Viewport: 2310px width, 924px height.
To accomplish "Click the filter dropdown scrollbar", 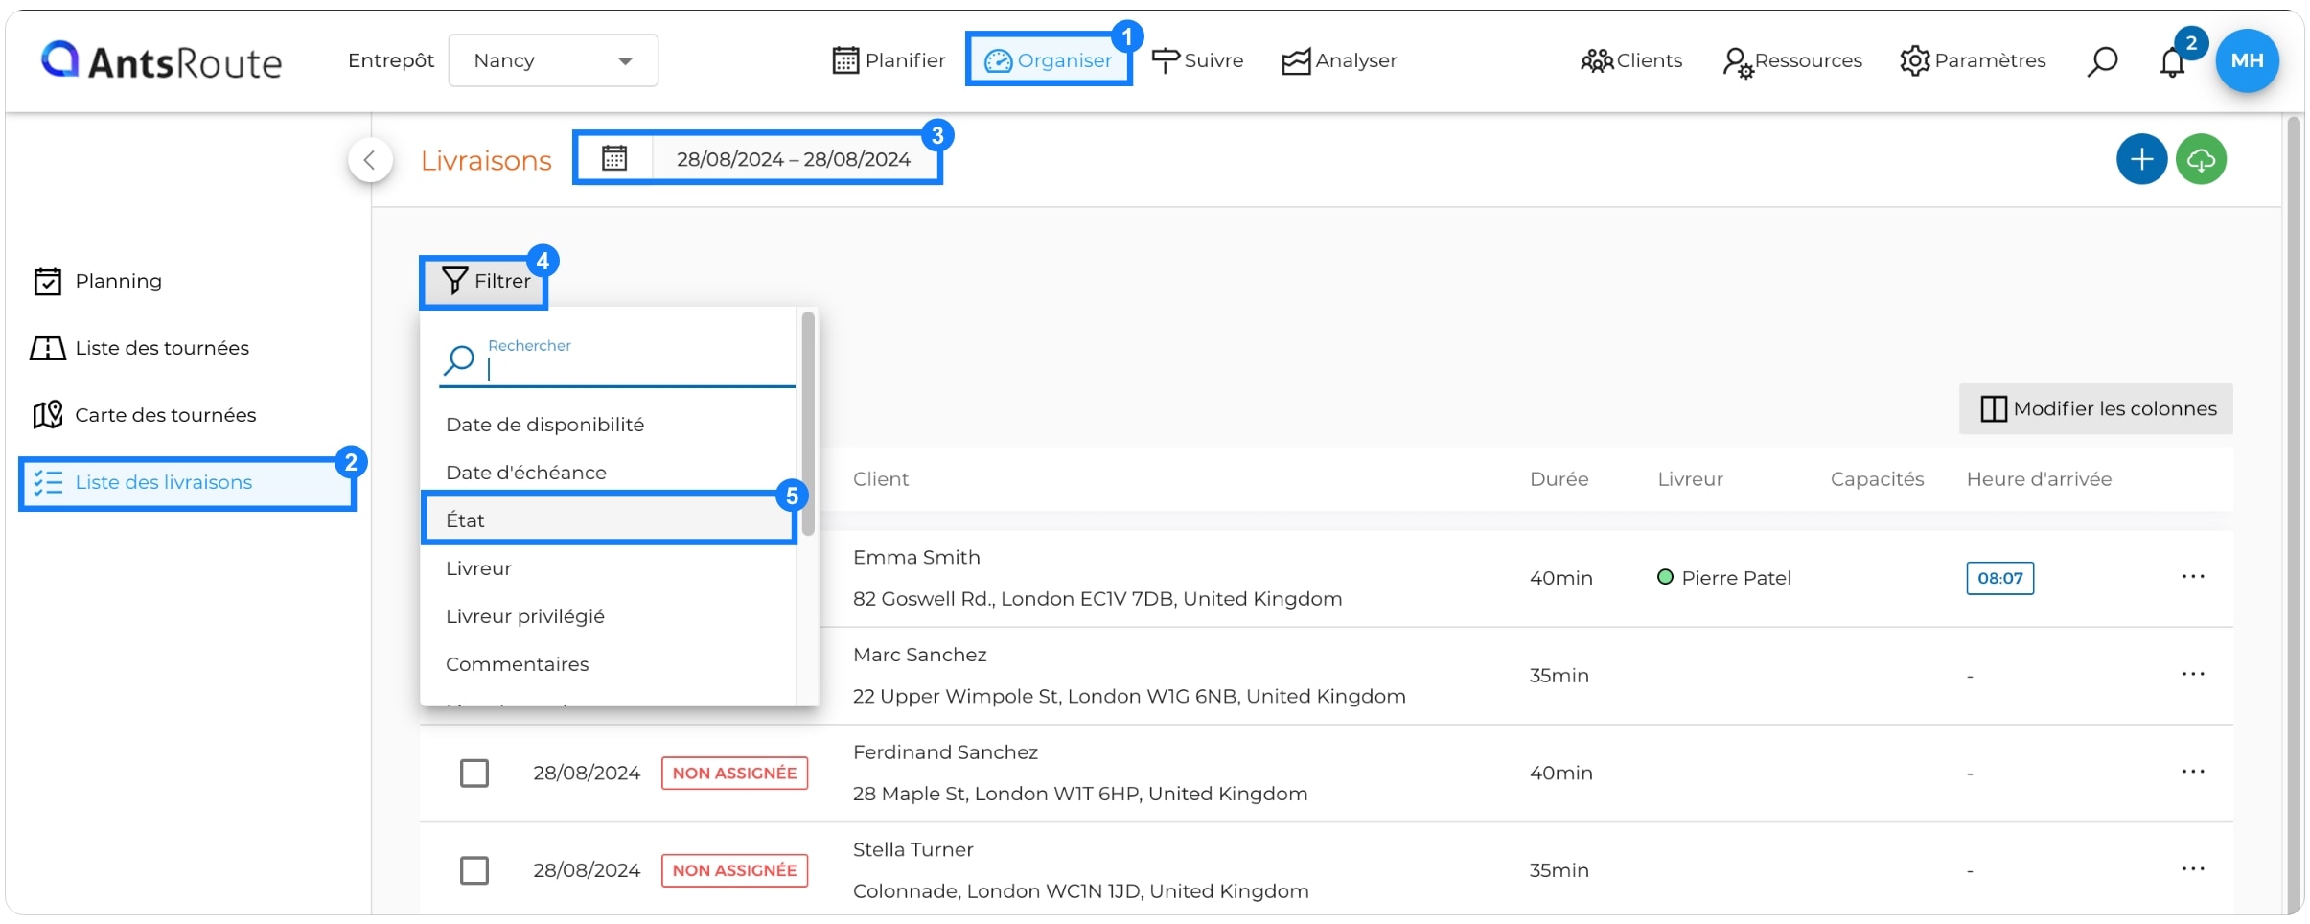I will click(x=808, y=424).
